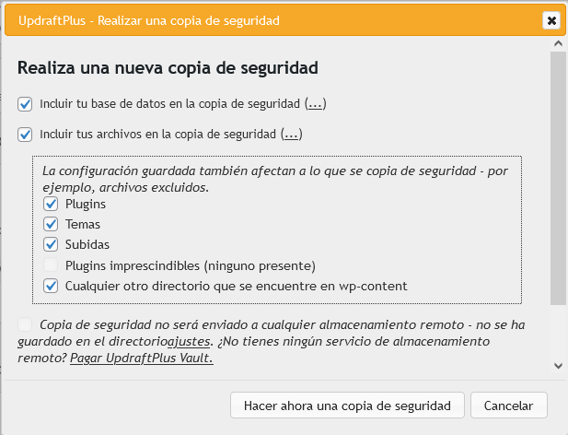Expand file options via (...) link
This screenshot has width=568, height=435.
coord(291,135)
